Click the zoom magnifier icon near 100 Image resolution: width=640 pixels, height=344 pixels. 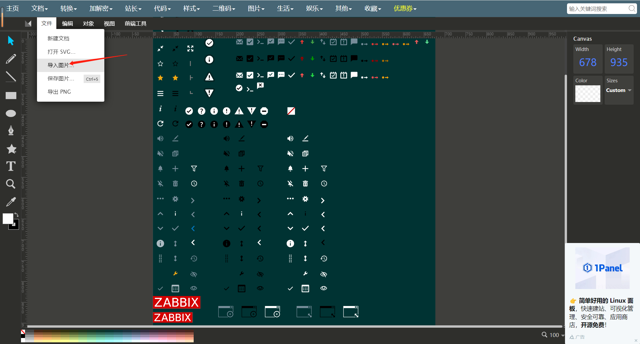pyautogui.click(x=544, y=335)
